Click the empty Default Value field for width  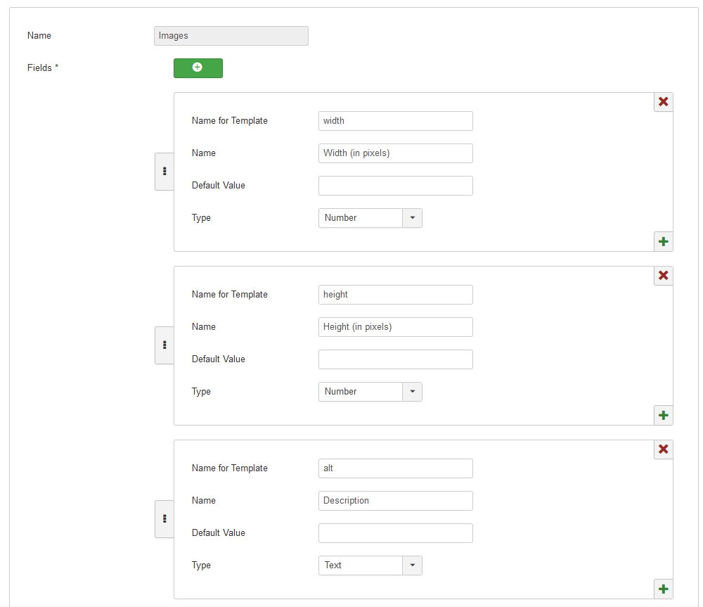click(395, 186)
